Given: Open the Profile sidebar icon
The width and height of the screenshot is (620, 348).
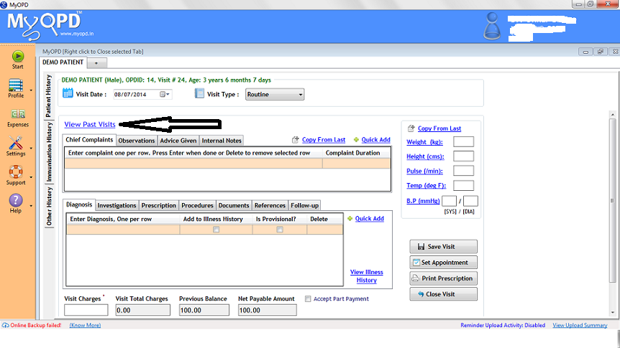Looking at the screenshot, I should pyautogui.click(x=16, y=85).
